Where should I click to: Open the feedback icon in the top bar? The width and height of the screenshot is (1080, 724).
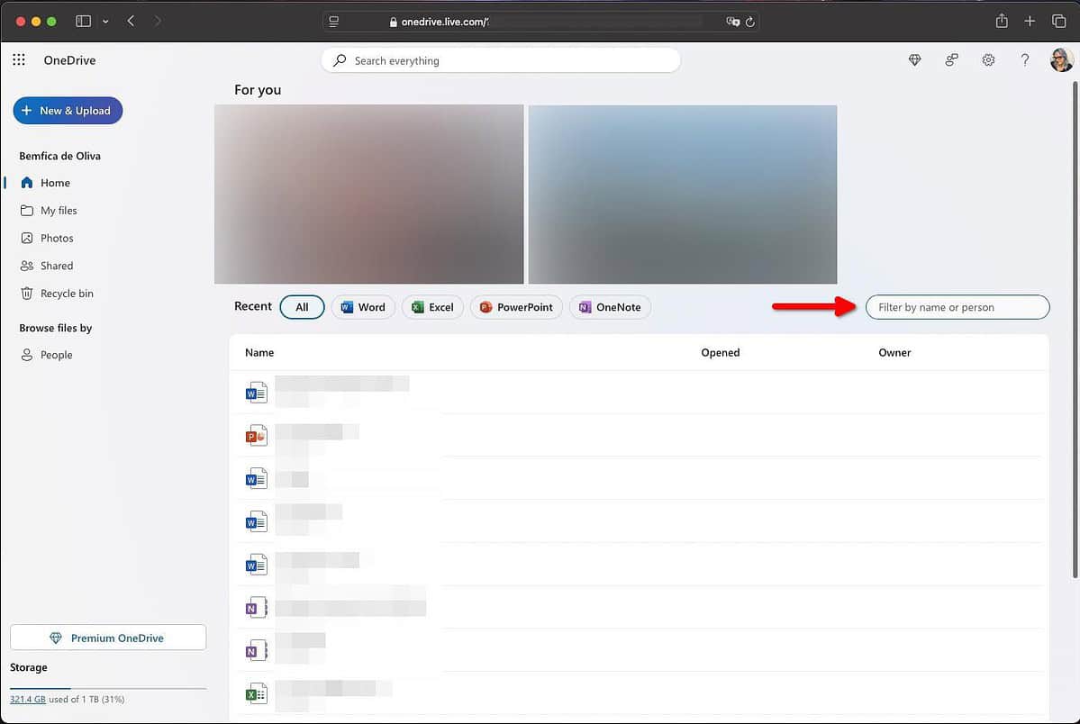tap(951, 59)
